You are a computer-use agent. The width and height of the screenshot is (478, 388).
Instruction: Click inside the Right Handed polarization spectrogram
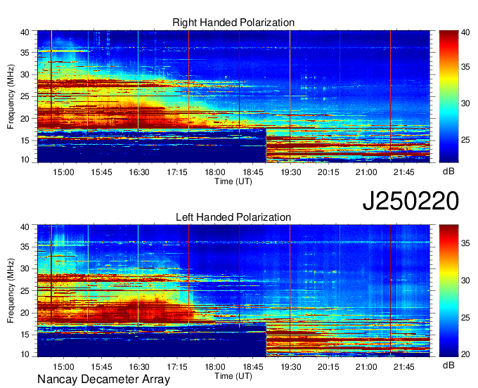pyautogui.click(x=233, y=96)
